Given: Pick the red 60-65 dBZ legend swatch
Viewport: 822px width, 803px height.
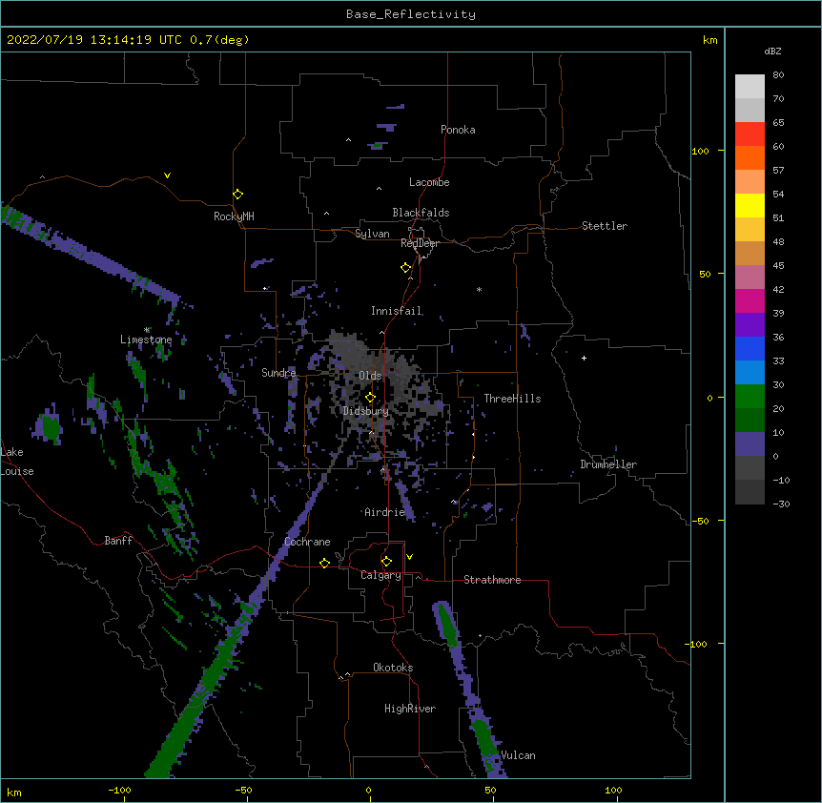Looking at the screenshot, I should (750, 134).
